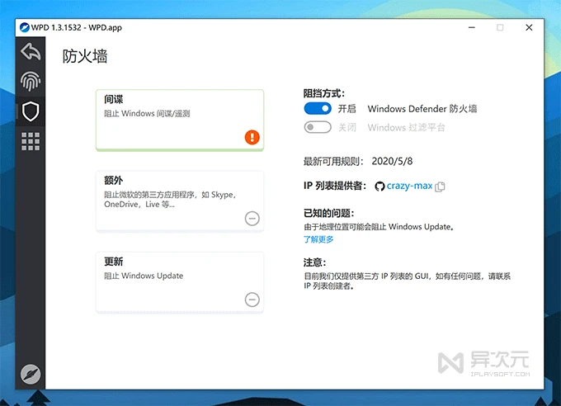Viewport: 561px width, 406px height.
Task: Click the GitHub icon beside crazy-max
Action: [379, 186]
